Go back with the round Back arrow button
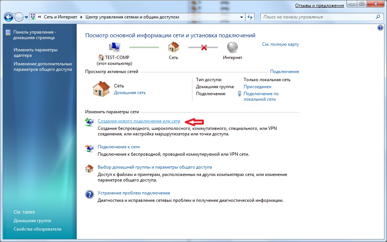The image size is (387, 242). (x=8, y=17)
